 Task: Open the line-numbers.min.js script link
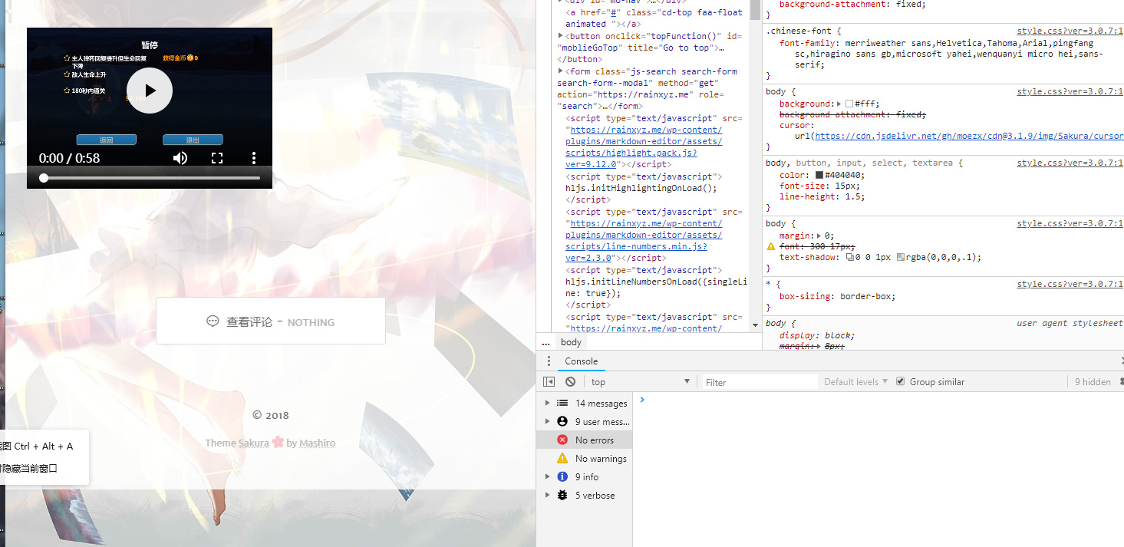(644, 236)
